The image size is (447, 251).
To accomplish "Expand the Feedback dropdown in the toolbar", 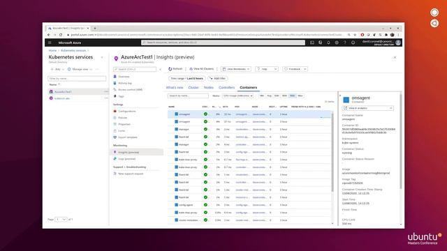I will pyautogui.click(x=295, y=69).
